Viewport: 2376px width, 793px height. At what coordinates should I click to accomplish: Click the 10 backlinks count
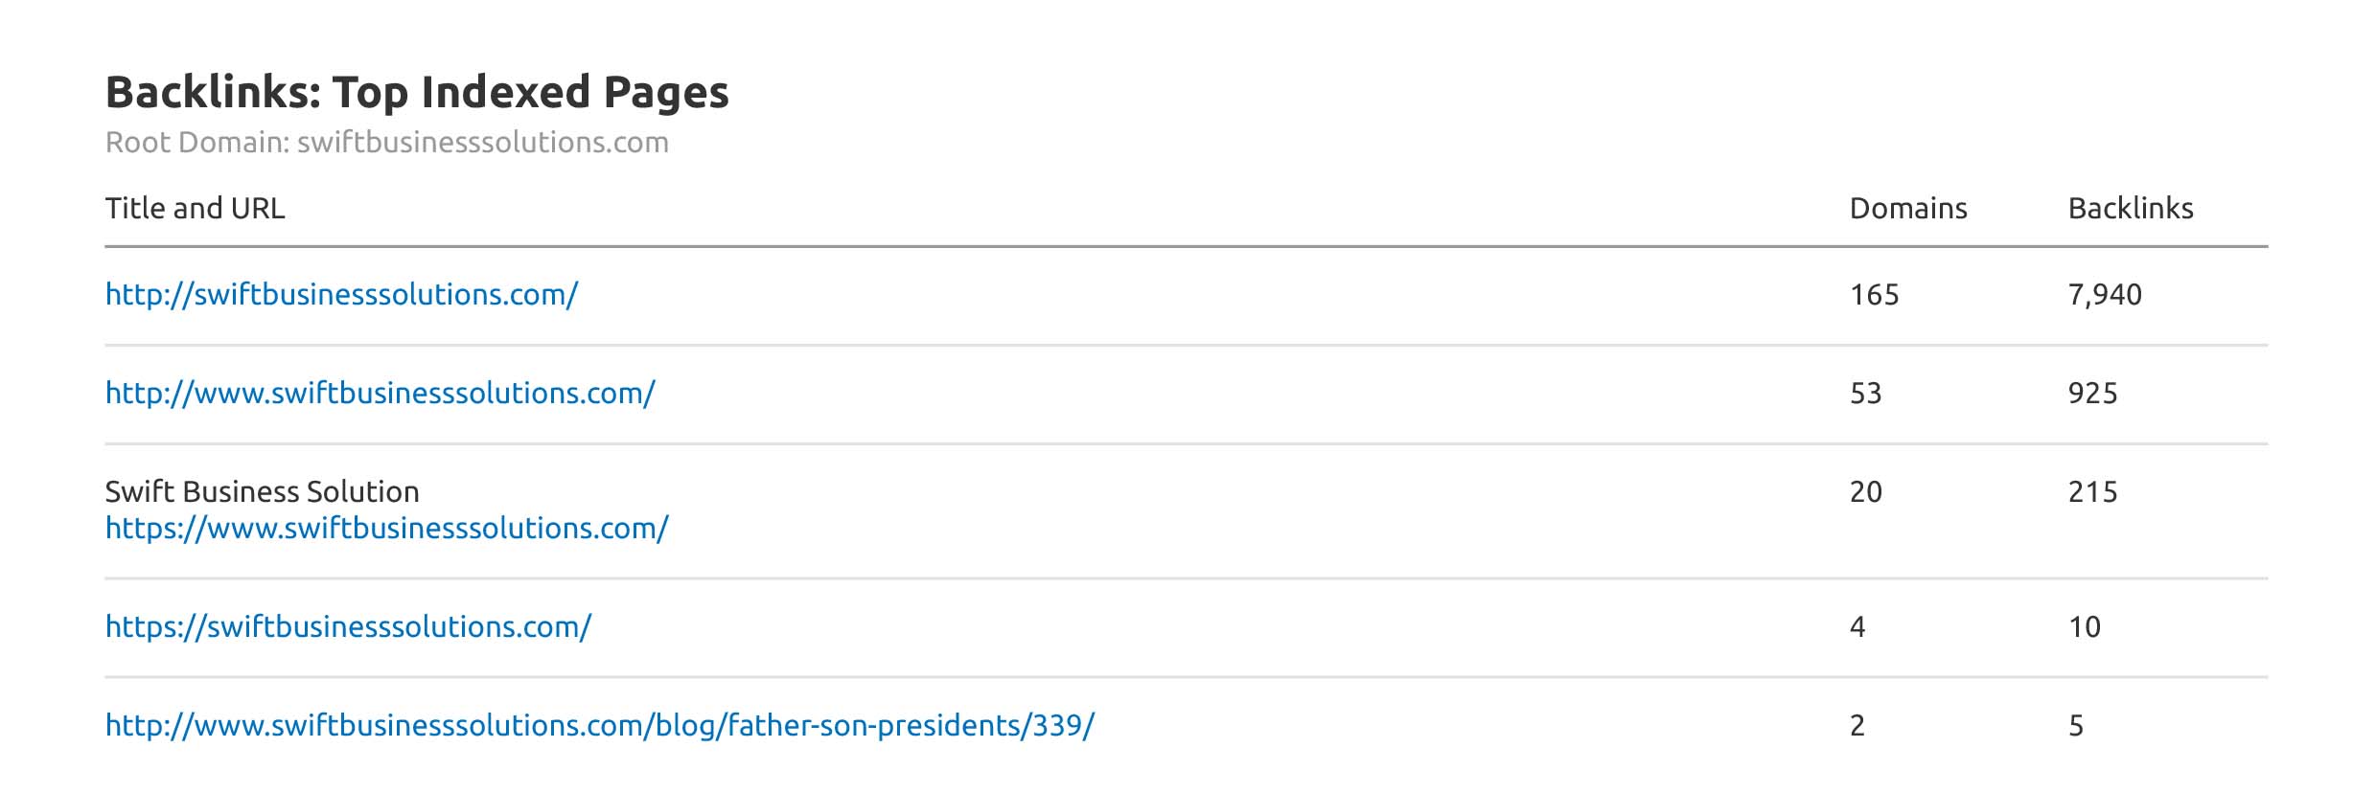(2084, 627)
